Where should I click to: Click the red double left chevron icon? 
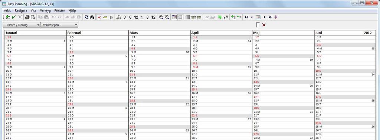[99, 17]
